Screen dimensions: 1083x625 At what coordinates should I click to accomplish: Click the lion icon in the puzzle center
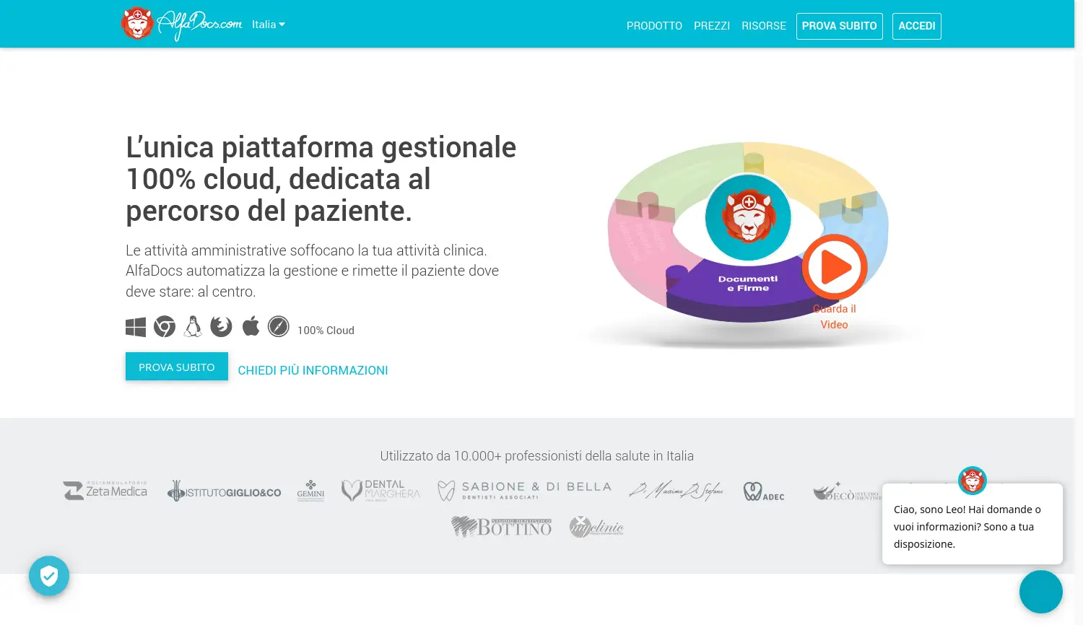[748, 217]
